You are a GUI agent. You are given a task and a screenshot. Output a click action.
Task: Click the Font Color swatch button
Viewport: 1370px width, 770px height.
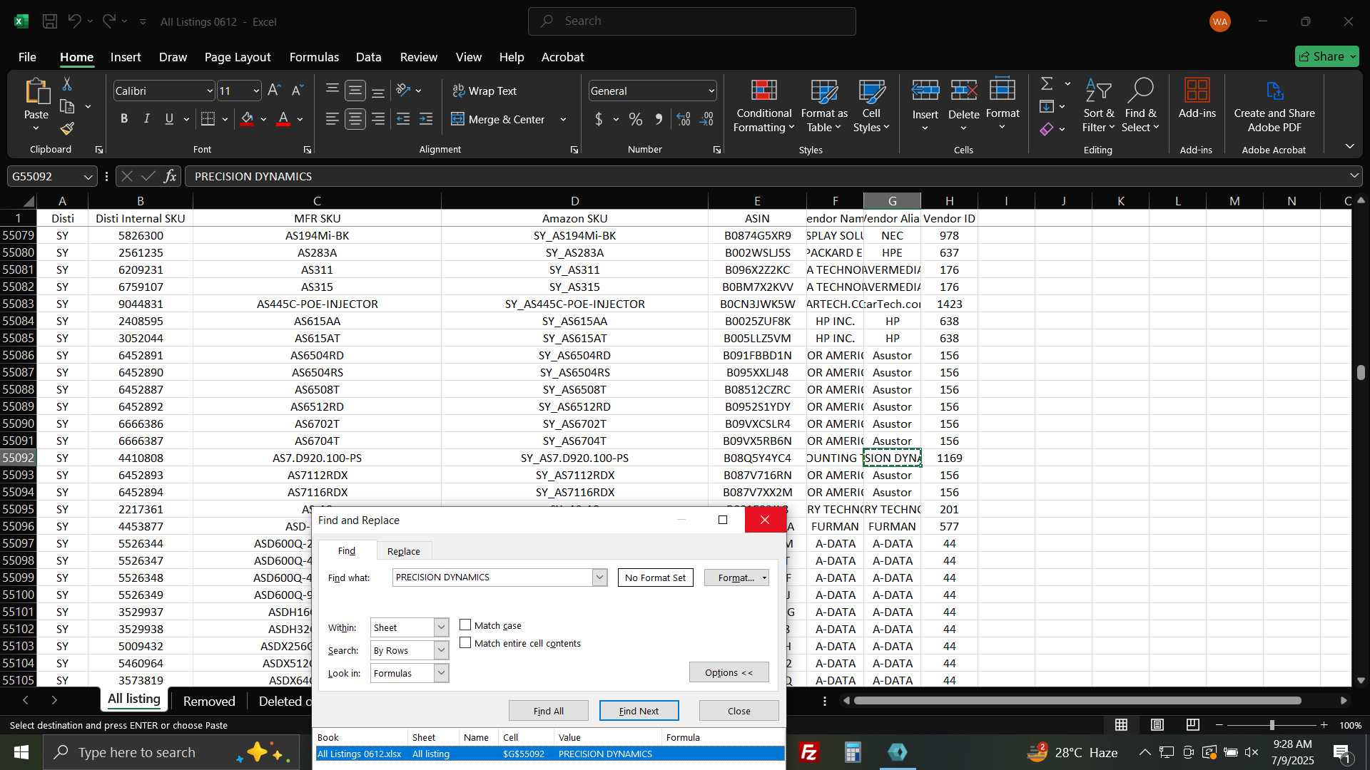tap(283, 119)
